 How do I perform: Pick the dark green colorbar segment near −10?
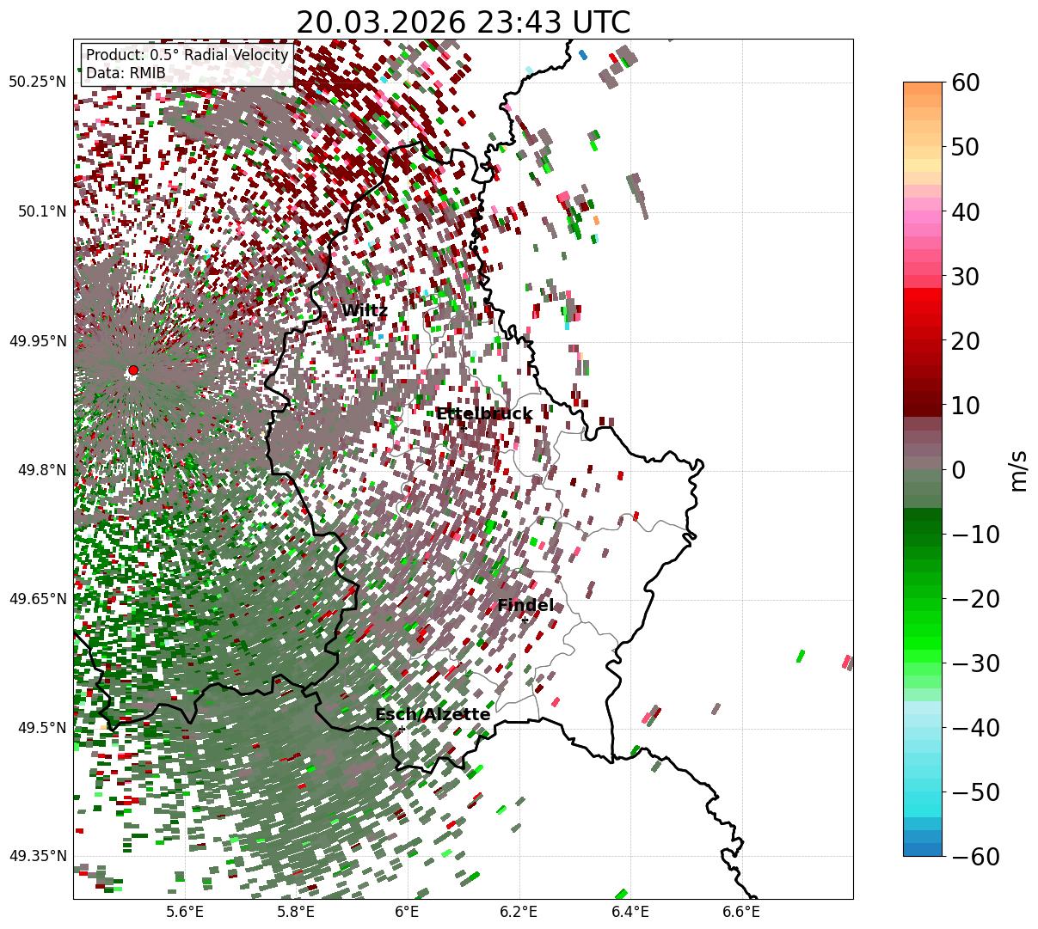click(x=923, y=527)
